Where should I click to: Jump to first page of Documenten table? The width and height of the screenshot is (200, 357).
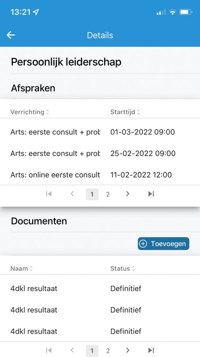(x=49, y=350)
